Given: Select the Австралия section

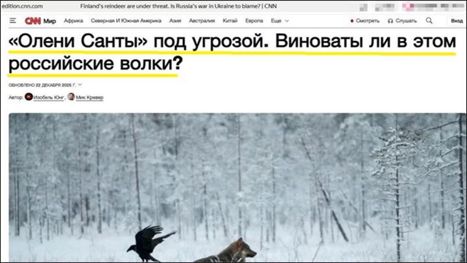Looking at the screenshot, I should click(202, 21).
